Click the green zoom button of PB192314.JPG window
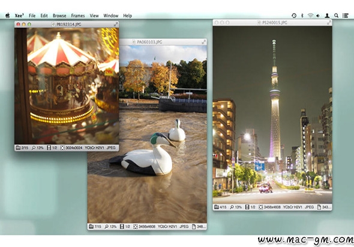354x247 pixels. 29,24
